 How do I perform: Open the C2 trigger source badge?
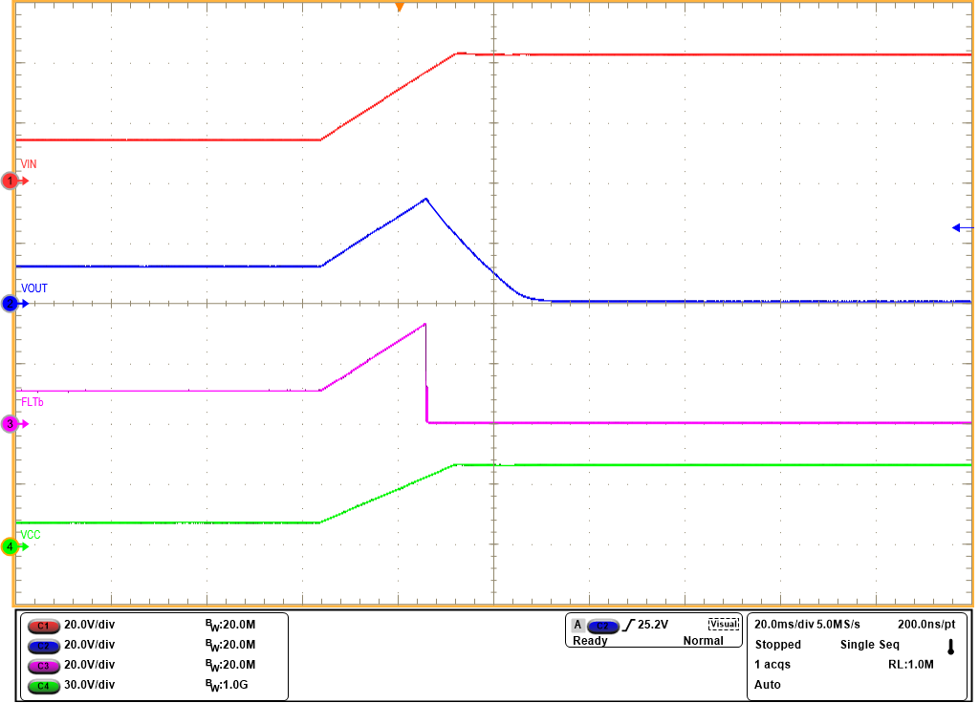coord(605,624)
